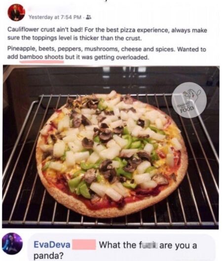The height and width of the screenshot is (261, 222).
Task: Click the underlined "bamboo shoots" text
Action: click(x=41, y=57)
